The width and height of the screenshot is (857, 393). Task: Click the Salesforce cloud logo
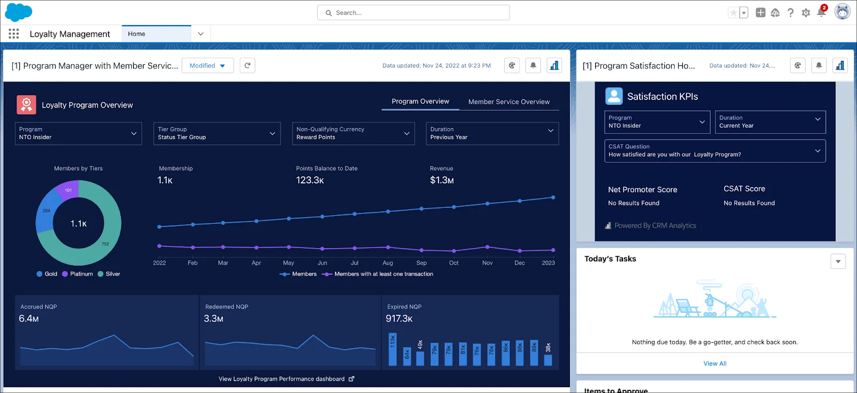coord(18,12)
